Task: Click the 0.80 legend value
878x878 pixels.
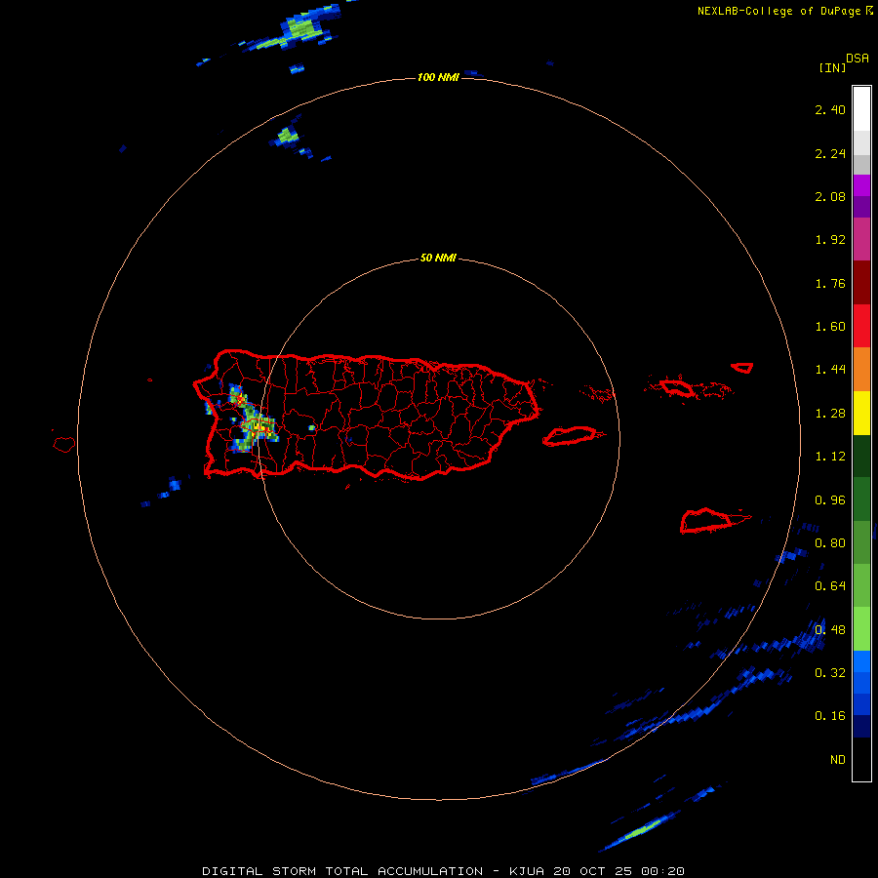Action: (830, 543)
